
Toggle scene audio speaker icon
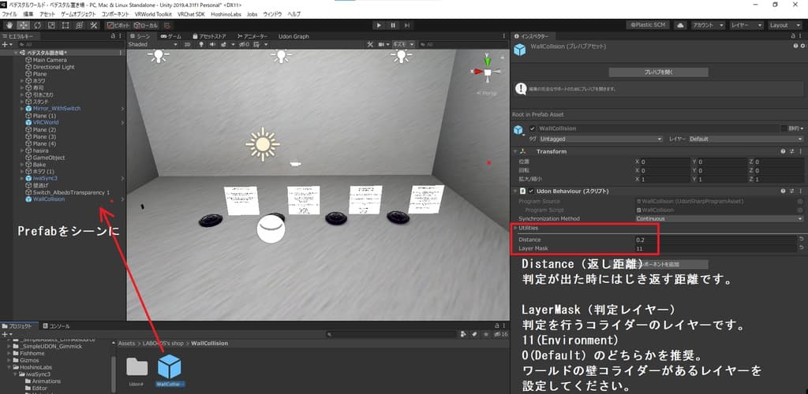pyautogui.click(x=213, y=45)
